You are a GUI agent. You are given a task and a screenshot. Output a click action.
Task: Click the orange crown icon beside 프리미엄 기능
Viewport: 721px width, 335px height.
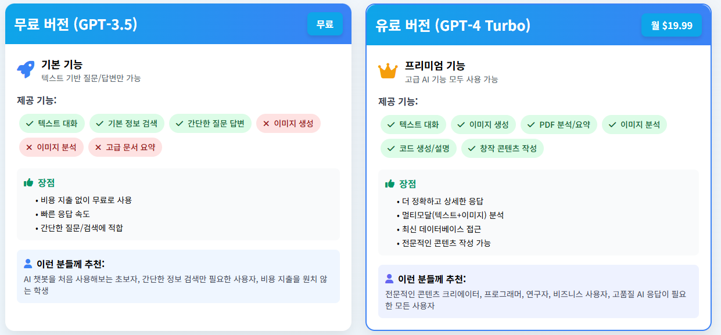point(388,71)
